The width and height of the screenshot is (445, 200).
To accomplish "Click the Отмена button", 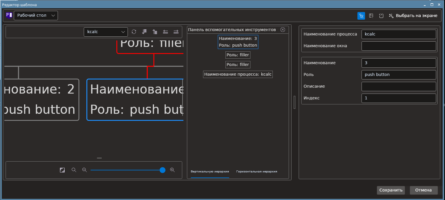I will tap(424, 190).
